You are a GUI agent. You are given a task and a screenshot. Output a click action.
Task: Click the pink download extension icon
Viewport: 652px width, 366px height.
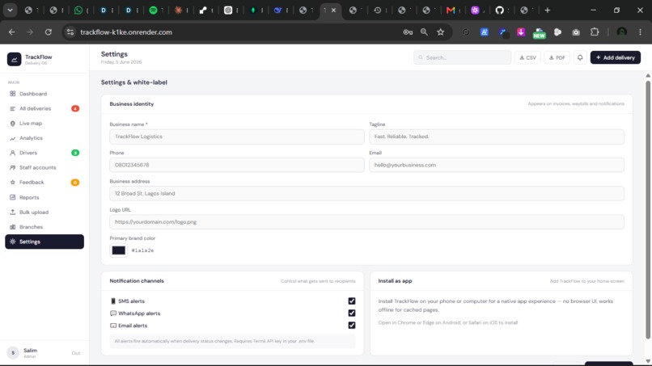(521, 32)
